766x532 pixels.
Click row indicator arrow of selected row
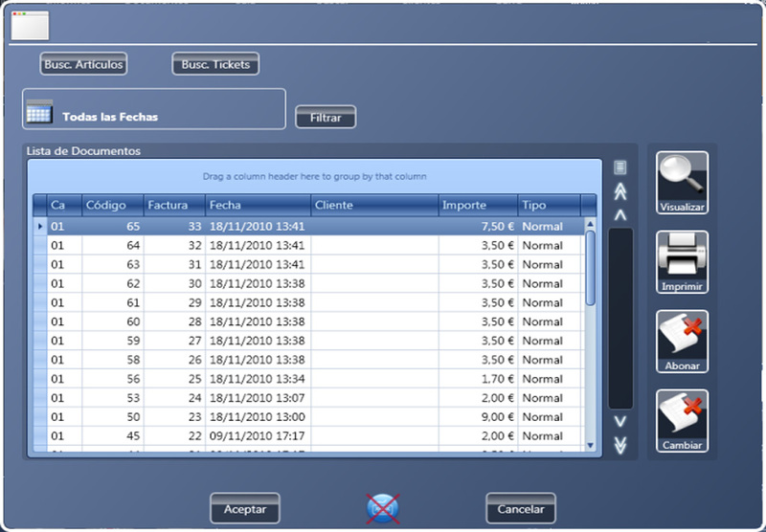40,227
